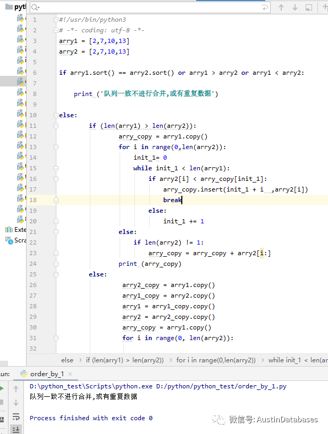
Task: Select the 'else' breadcrumb item
Action: pos(68,360)
